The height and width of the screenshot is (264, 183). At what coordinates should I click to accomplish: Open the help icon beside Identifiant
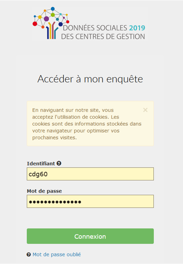[x=59, y=163]
